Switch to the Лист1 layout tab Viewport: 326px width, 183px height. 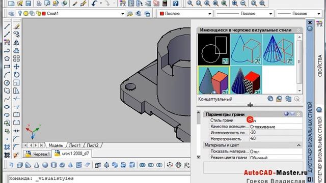pos(75,145)
